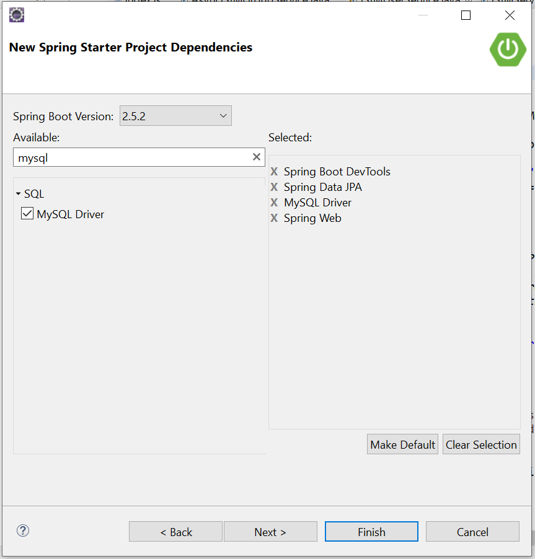Open the Spring Boot Version dropdown
Viewport: 535px width, 559px height.
[175, 116]
